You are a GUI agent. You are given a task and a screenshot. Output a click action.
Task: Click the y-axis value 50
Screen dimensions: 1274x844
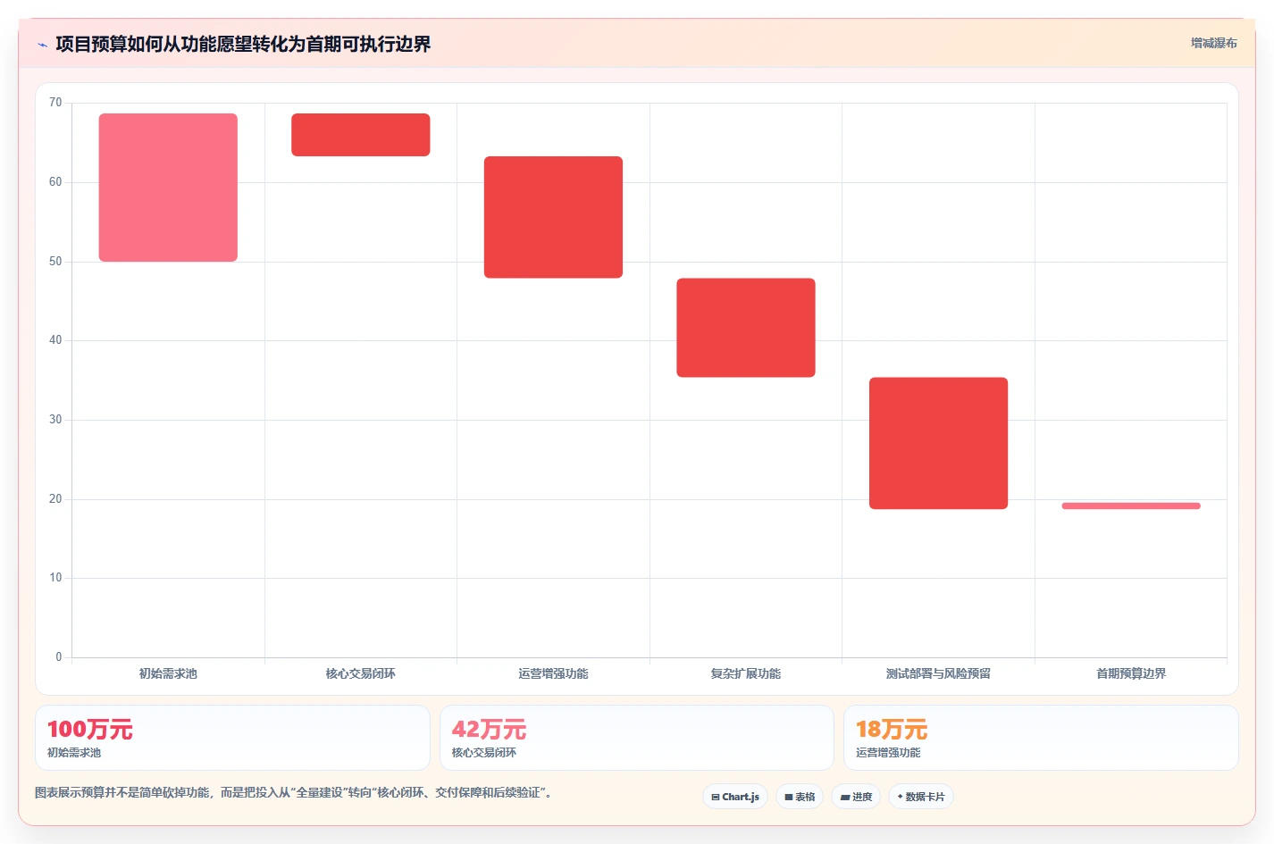[55, 262]
